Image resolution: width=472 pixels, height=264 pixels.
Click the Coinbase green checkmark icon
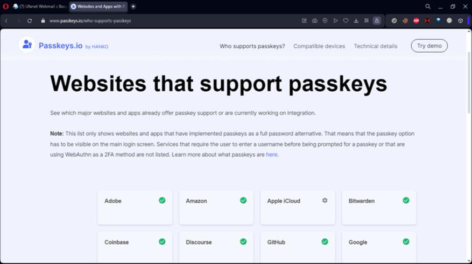[162, 241]
